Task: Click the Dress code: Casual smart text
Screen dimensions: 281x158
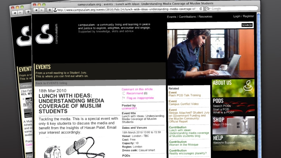Action: coord(139,150)
